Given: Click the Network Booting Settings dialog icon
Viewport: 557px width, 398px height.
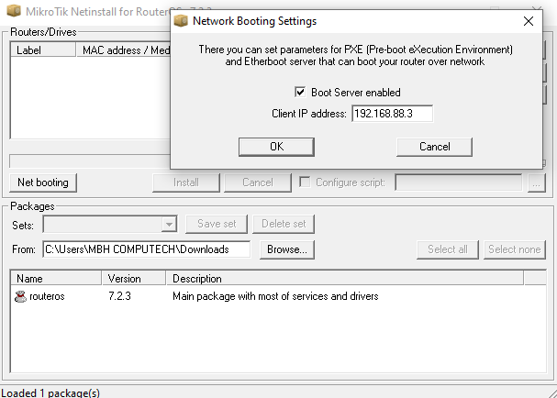Looking at the screenshot, I should pyautogui.click(x=181, y=21).
